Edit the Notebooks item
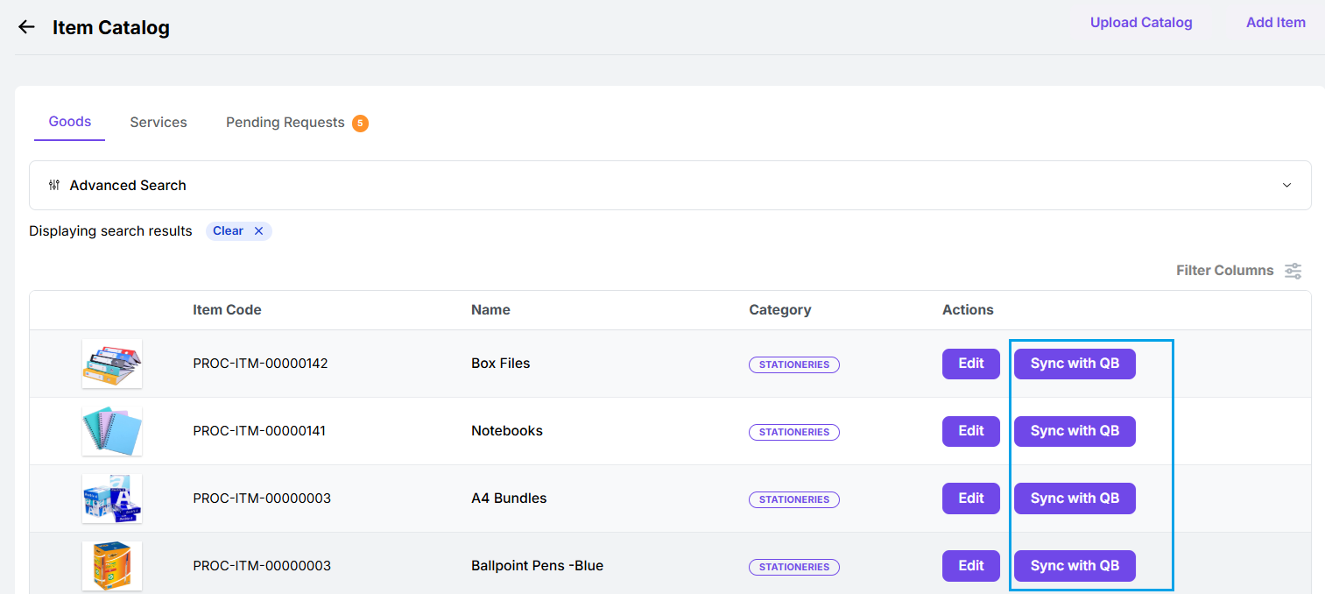This screenshot has height=594, width=1325. pos(971,431)
